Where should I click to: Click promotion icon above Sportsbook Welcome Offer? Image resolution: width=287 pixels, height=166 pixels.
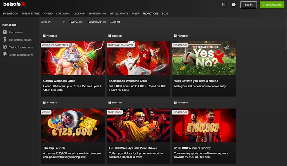pyautogui.click(x=110, y=36)
